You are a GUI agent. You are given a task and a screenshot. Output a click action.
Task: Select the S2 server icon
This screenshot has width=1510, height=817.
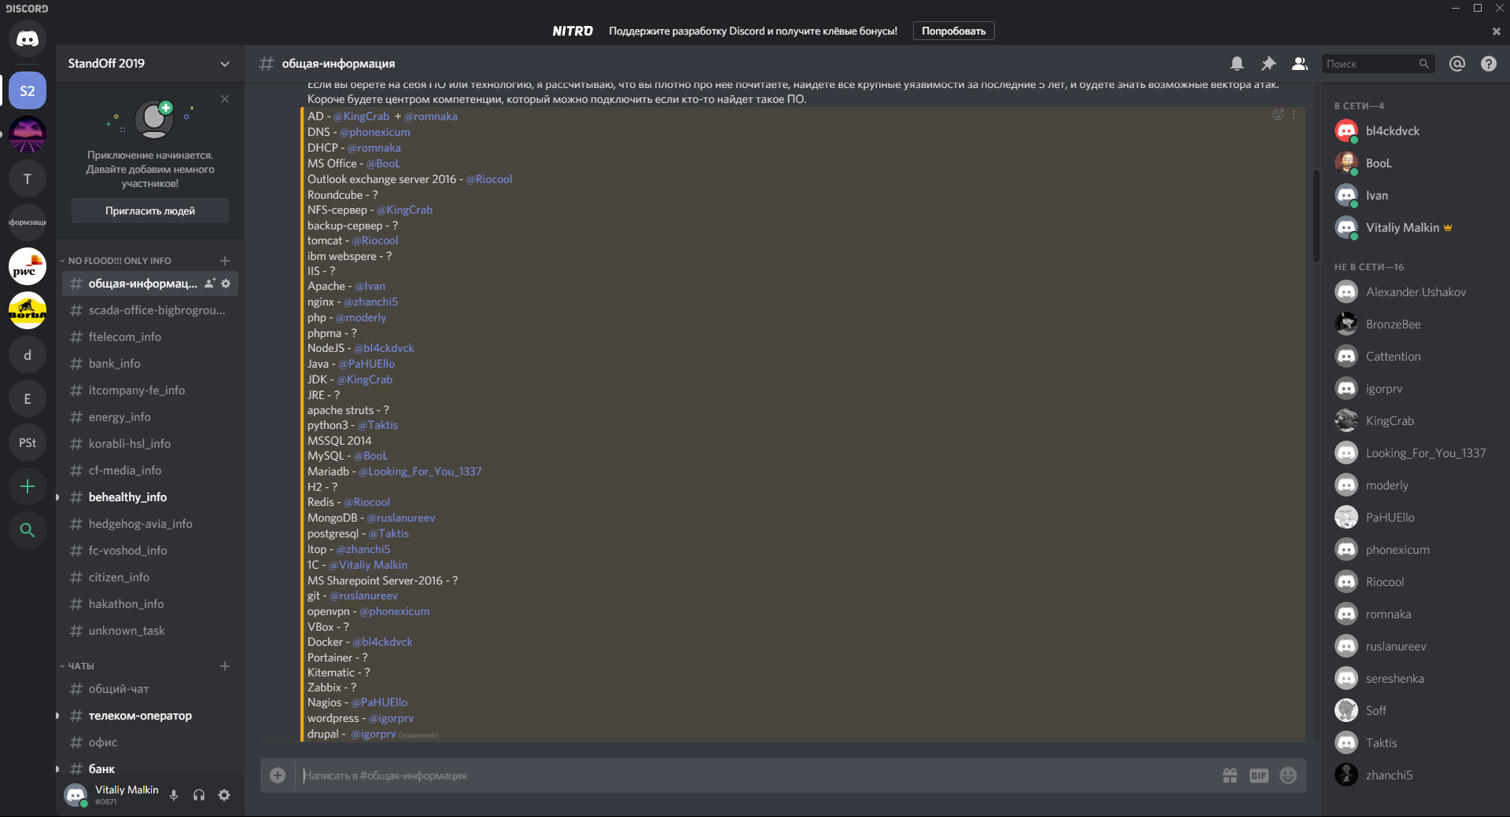point(28,91)
